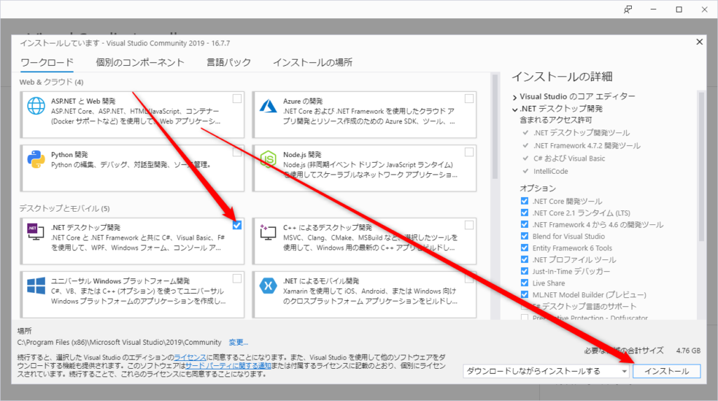
Task: Click the インストール button
Action: [667, 372]
